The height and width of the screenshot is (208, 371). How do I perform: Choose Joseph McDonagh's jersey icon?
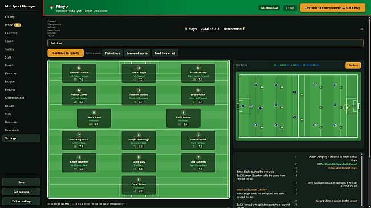click(x=138, y=135)
